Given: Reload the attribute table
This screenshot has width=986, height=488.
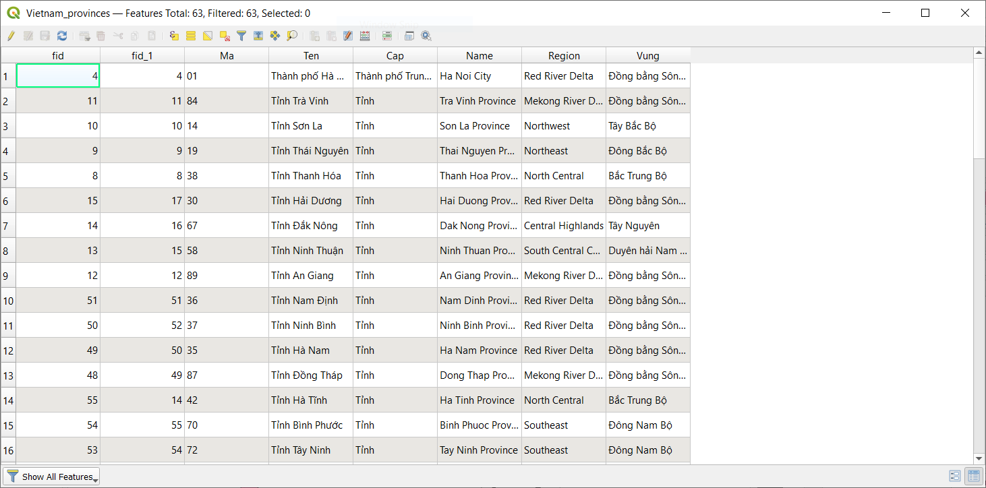Looking at the screenshot, I should click(x=62, y=36).
